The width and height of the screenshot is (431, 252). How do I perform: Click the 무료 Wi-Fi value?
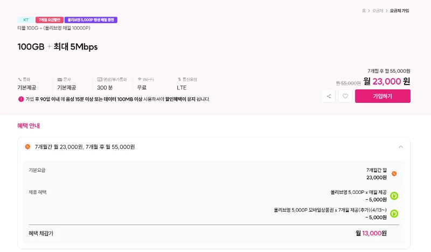coord(142,88)
